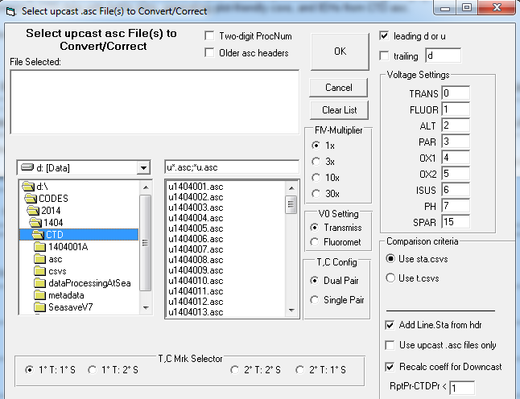This screenshot has width=520, height=399.
Task: Click the SPAR voltage input field
Action: (x=455, y=222)
